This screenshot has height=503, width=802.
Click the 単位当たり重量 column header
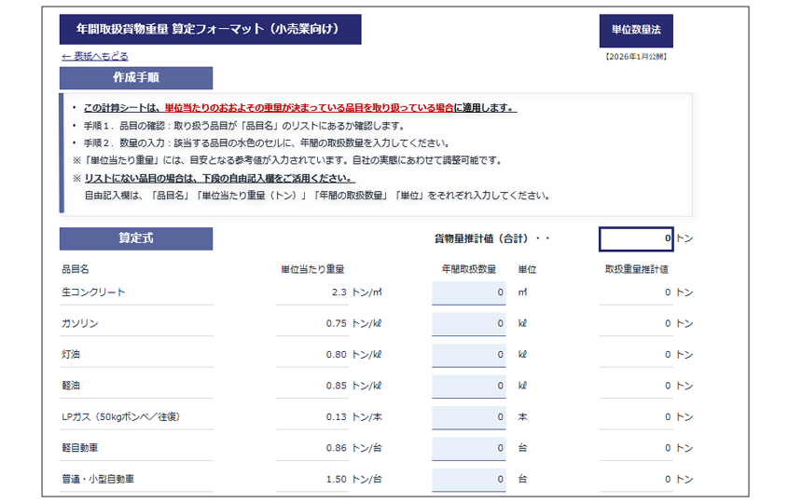pyautogui.click(x=312, y=269)
